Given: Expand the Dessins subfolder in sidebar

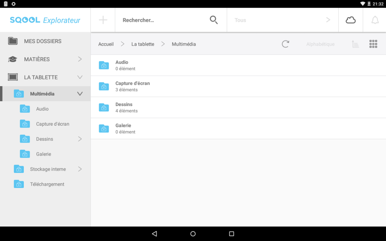Looking at the screenshot, I should (80, 139).
